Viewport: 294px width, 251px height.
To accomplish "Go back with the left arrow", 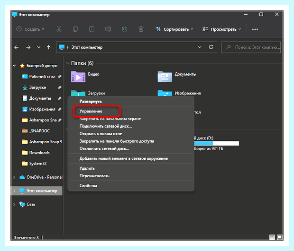I will [x=17, y=47].
